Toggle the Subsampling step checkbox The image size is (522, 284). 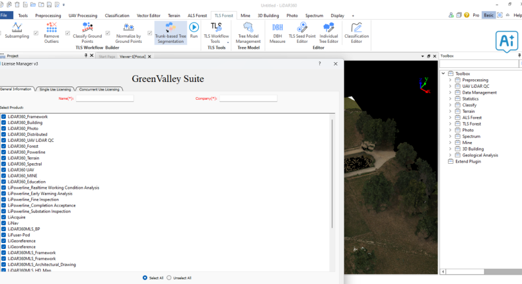1,33
